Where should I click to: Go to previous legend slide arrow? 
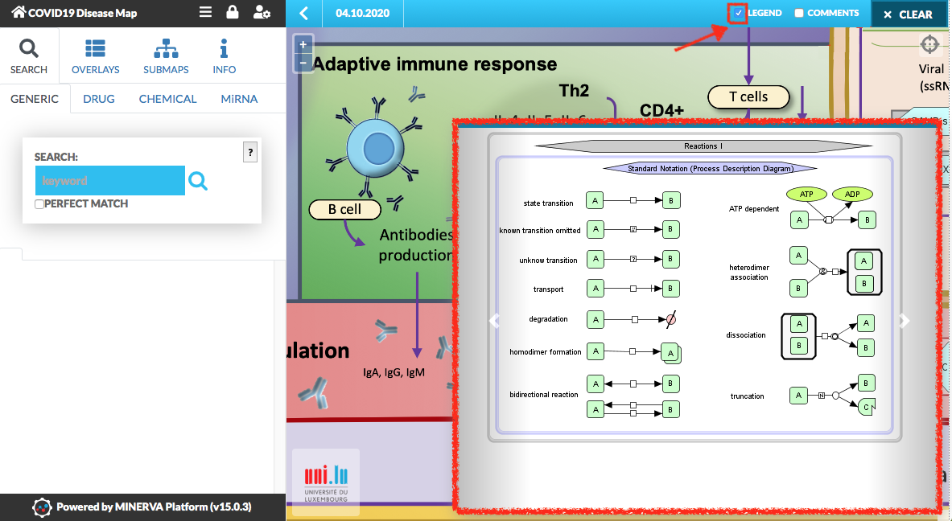click(494, 321)
